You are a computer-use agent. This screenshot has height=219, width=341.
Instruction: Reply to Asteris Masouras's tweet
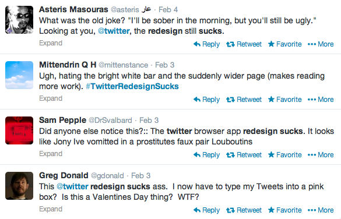click(x=206, y=44)
